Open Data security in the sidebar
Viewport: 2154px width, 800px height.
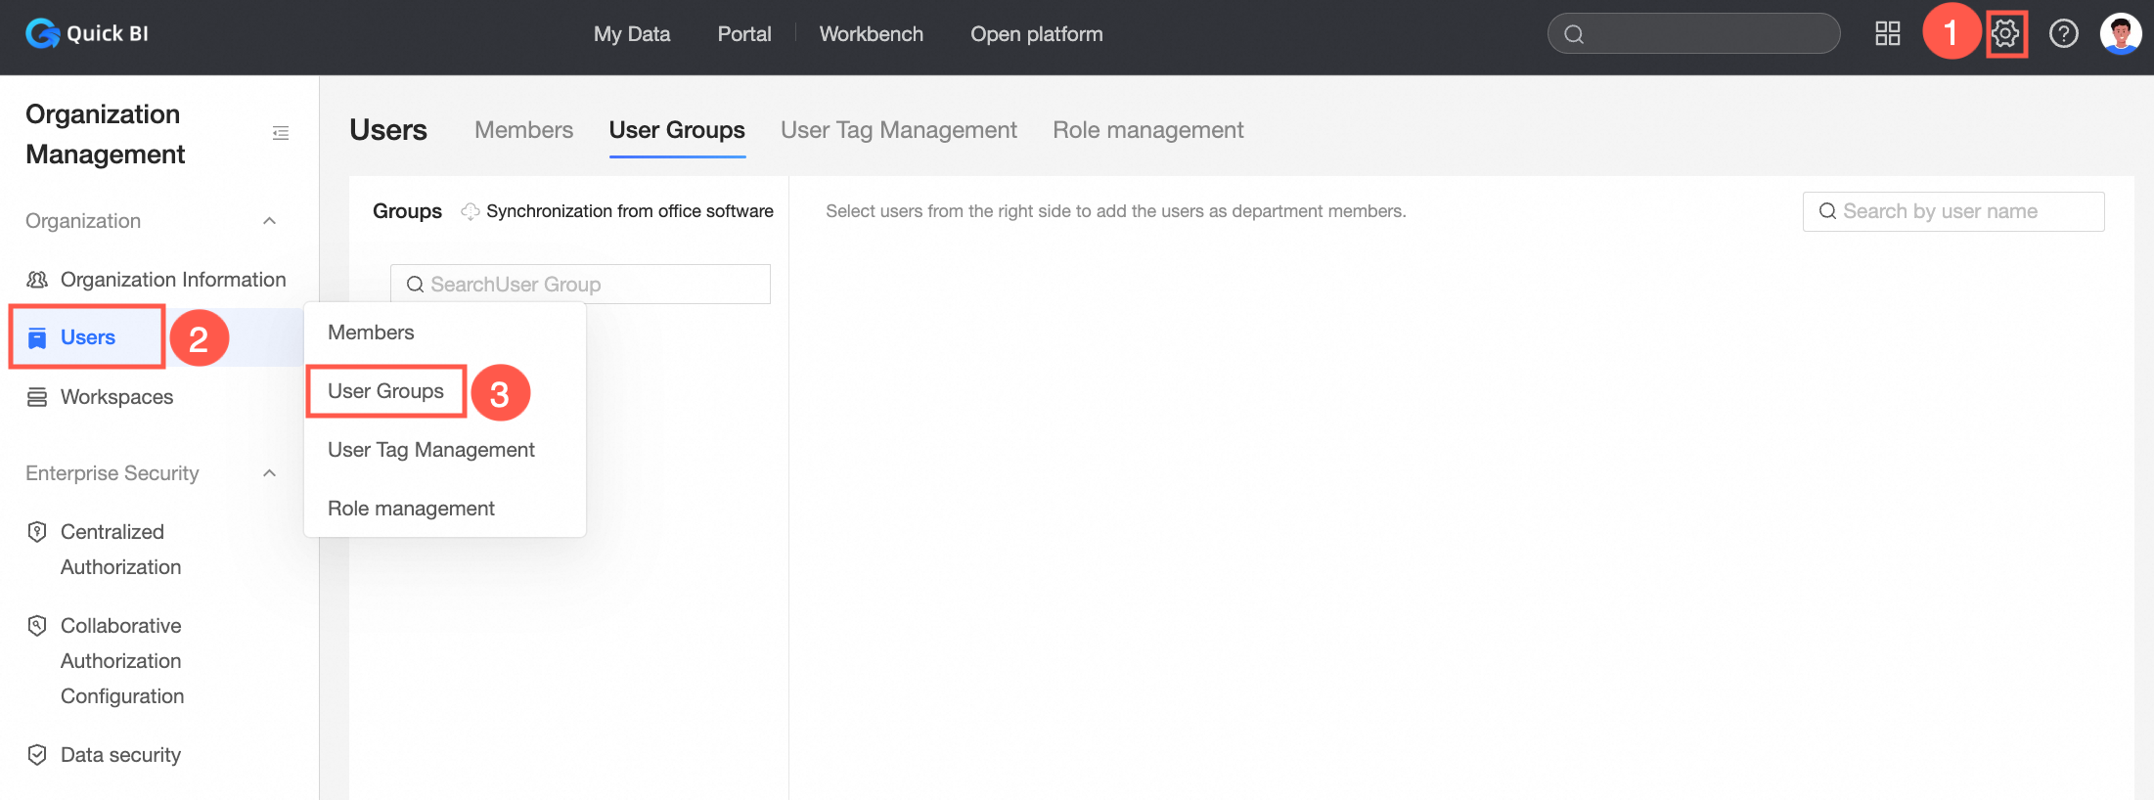point(120,755)
